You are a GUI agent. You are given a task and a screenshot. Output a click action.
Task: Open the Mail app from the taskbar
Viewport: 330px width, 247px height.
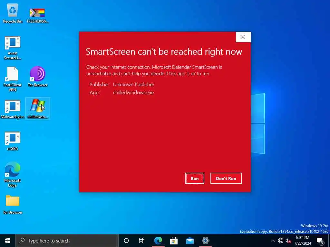[189, 241]
